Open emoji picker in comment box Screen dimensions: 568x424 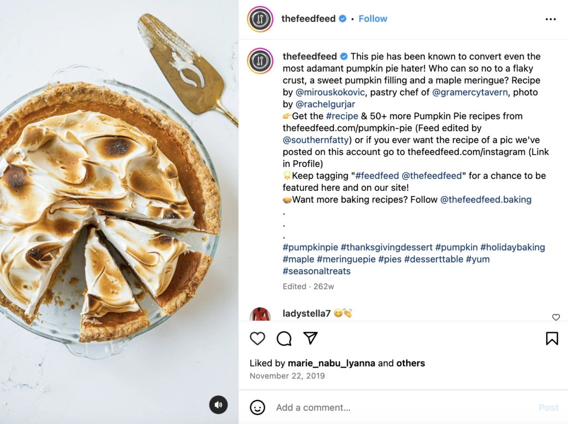tap(257, 407)
